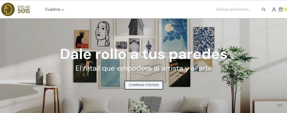Expand the Cuadros chevron arrow
This screenshot has width=287, height=113.
[63, 10]
